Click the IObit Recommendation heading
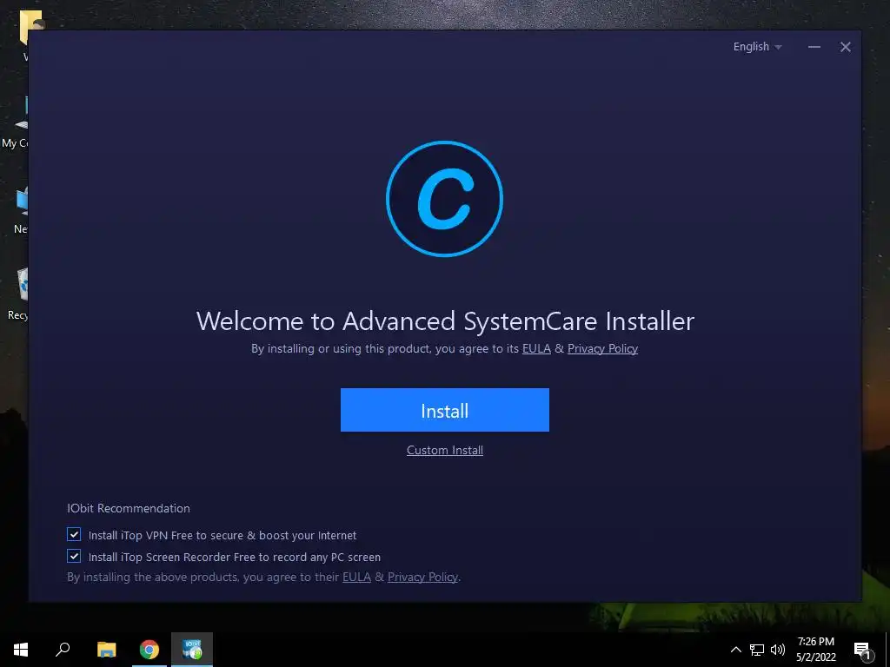The height and width of the screenshot is (667, 890). click(x=129, y=508)
